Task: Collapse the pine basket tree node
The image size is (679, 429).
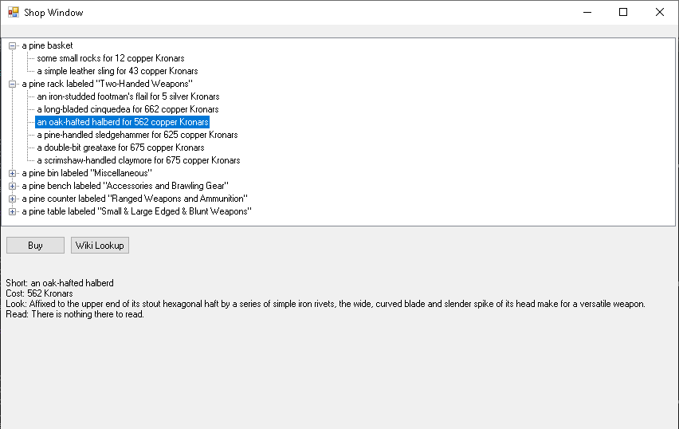Action: point(13,45)
